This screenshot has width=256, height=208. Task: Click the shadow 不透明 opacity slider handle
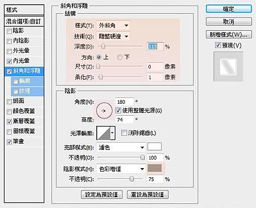[x=131, y=179]
